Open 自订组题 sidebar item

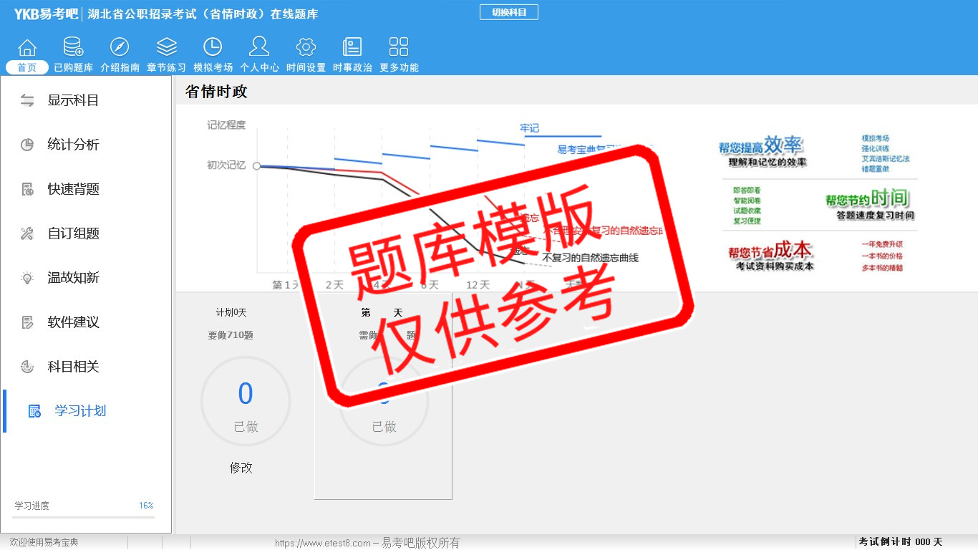point(72,233)
